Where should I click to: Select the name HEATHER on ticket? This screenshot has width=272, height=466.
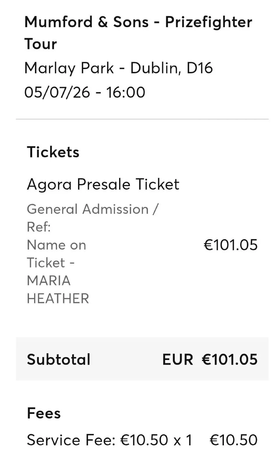(x=58, y=299)
